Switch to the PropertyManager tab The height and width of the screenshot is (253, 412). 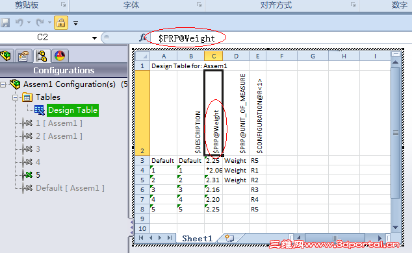coord(23,56)
